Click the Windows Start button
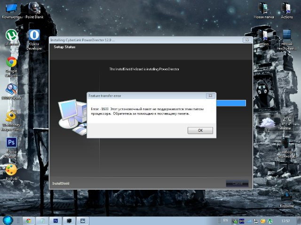301x225 pixels. click(7, 220)
